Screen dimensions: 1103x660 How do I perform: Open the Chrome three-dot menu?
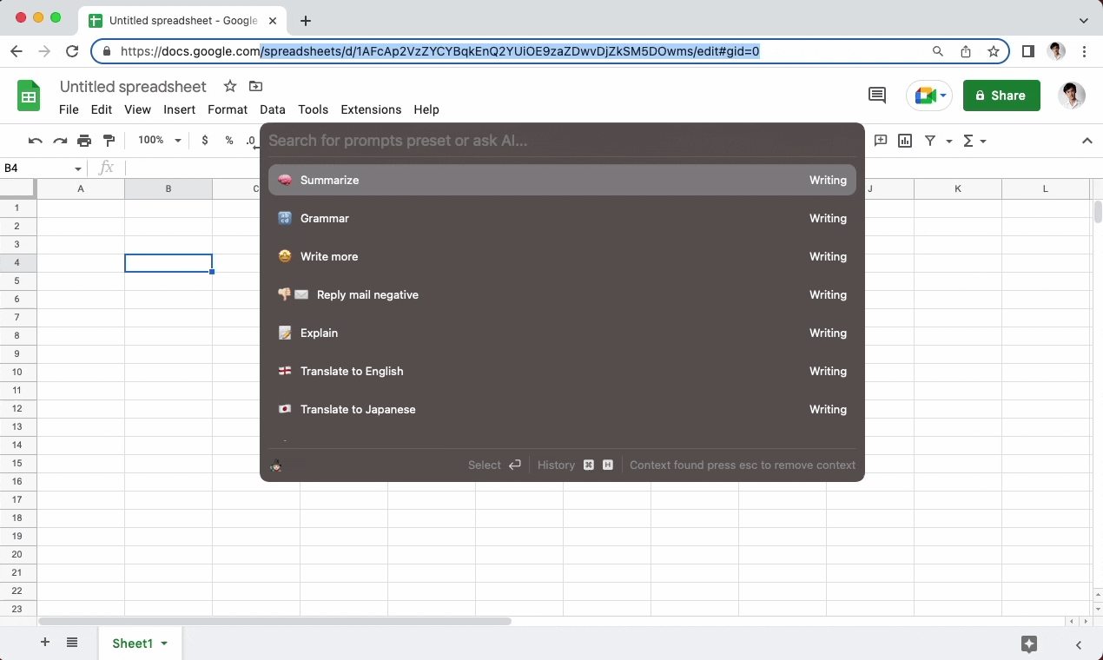tap(1085, 51)
